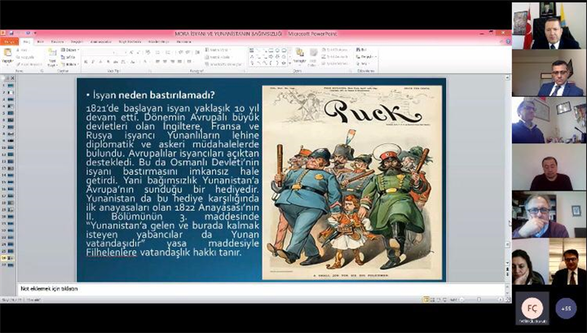Screen dimensions: 587x333
Task: Click Undo in the quick access toolbar
Action: [x=18, y=33]
